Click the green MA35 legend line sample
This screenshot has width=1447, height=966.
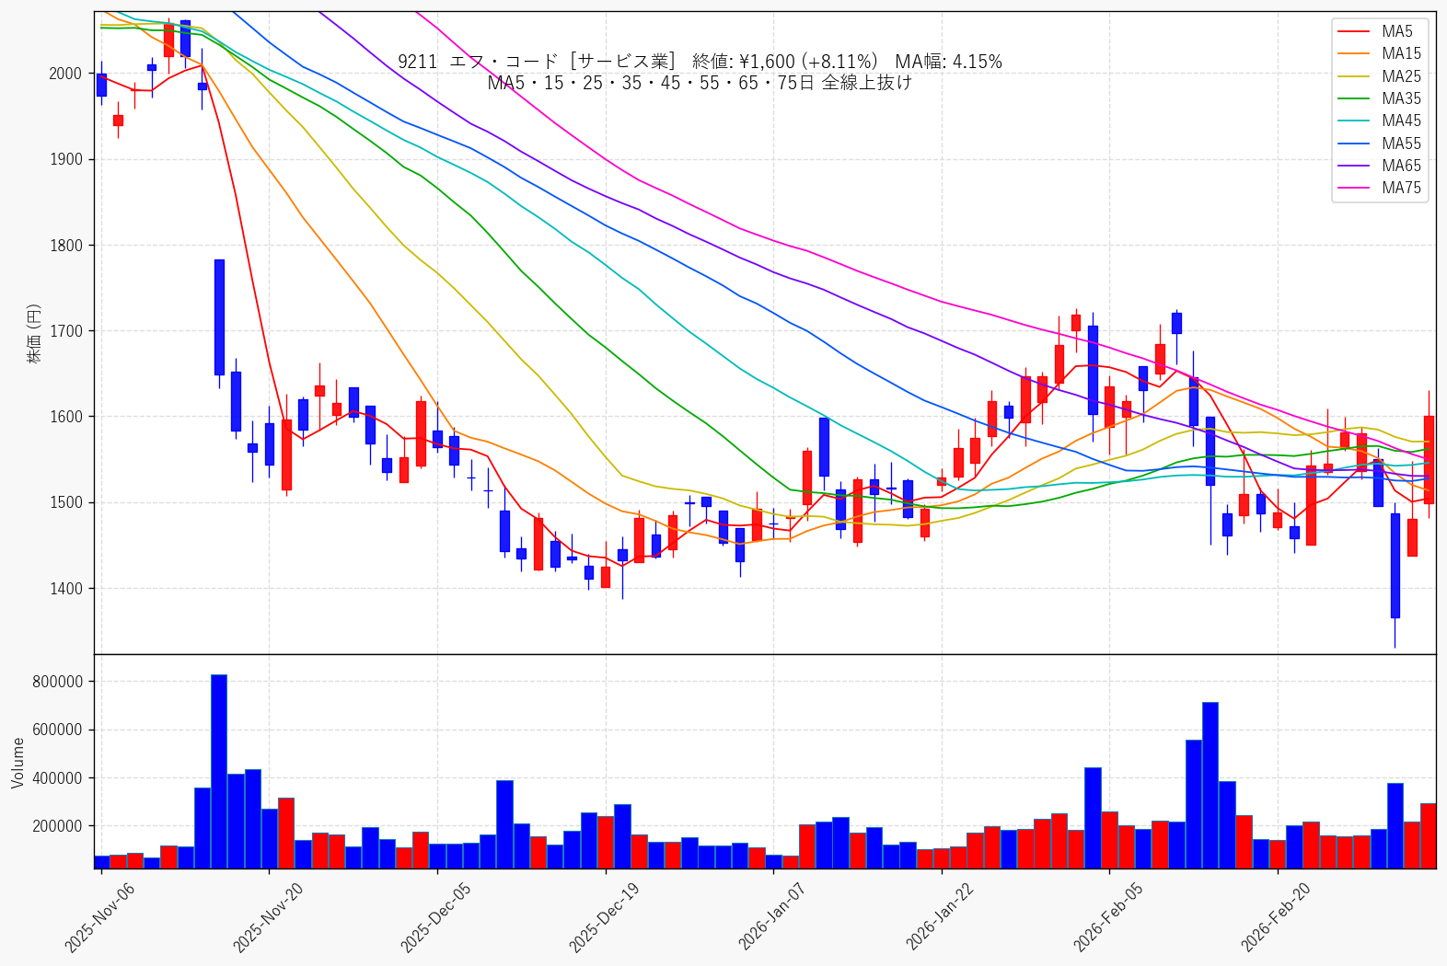coord(1355,99)
